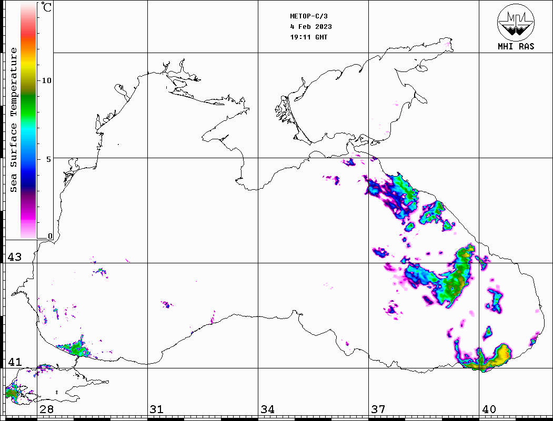Click the '0' tick label on legend
The image size is (553, 421).
point(50,236)
